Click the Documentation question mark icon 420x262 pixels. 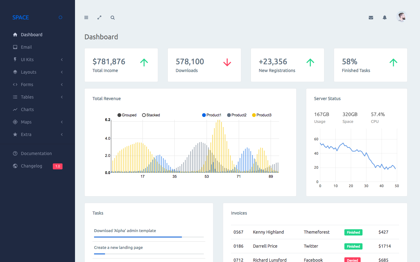point(15,153)
